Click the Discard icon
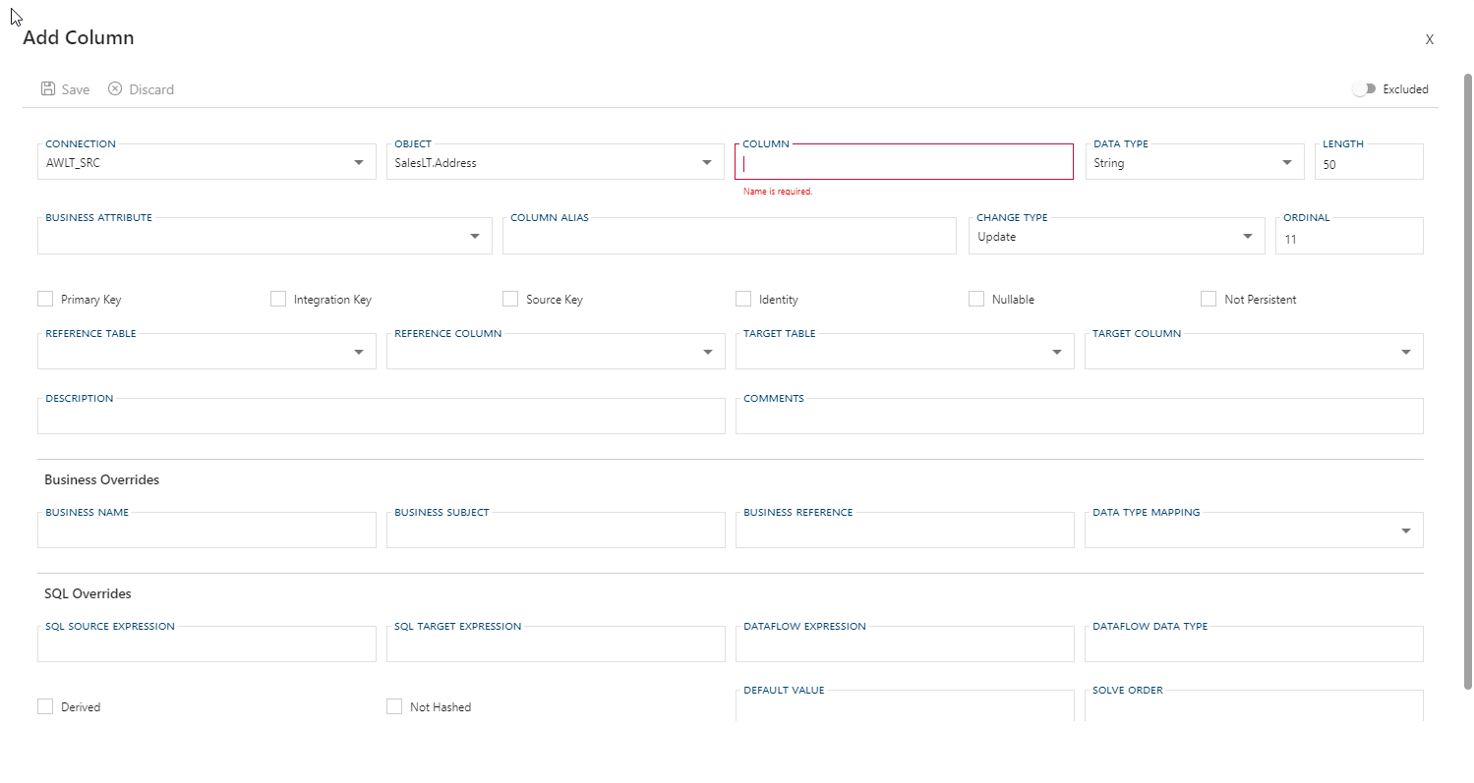1474x783 pixels. [x=115, y=88]
